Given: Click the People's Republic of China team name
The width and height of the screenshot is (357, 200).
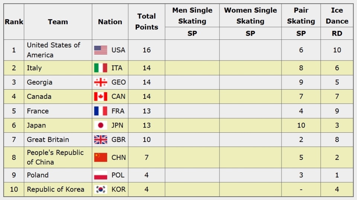Looking at the screenshot, I should 55,157.
